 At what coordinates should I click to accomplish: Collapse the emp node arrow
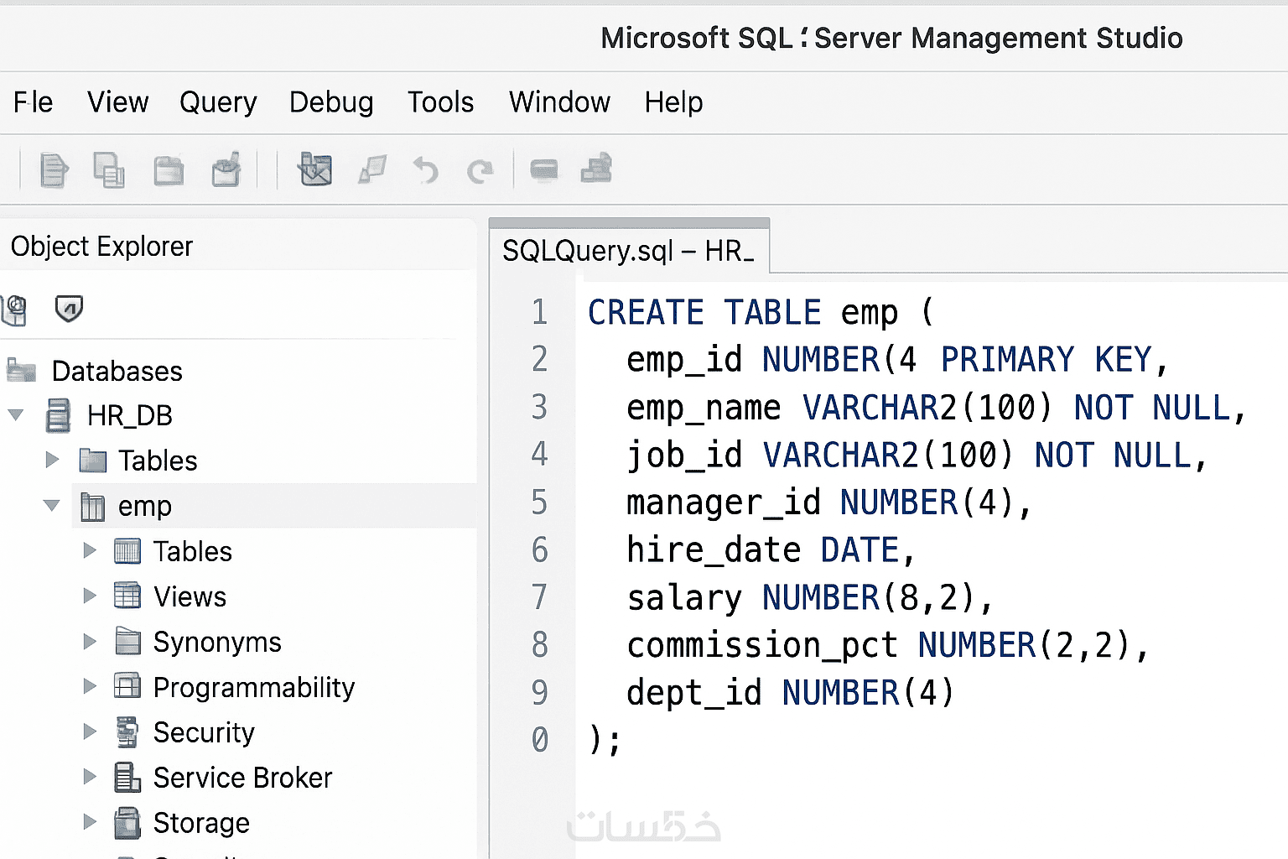pyautogui.click(x=52, y=506)
